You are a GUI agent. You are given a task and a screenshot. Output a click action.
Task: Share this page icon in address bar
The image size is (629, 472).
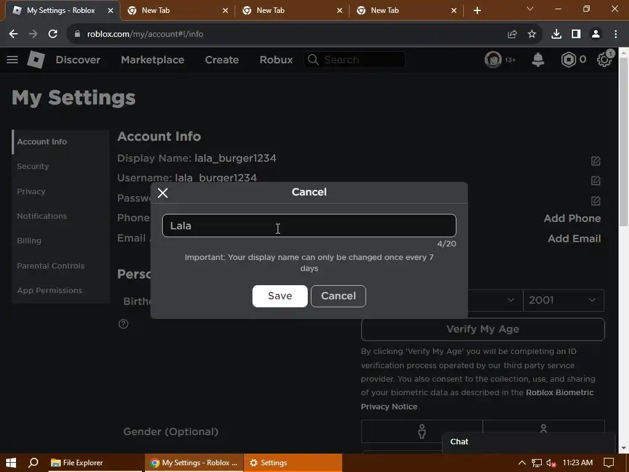tap(512, 34)
